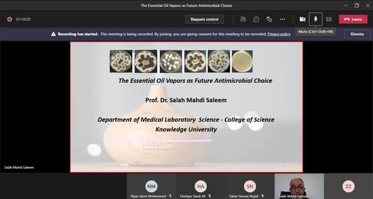
Task: Click the meeting timer 01:18:28
Action: pos(23,19)
